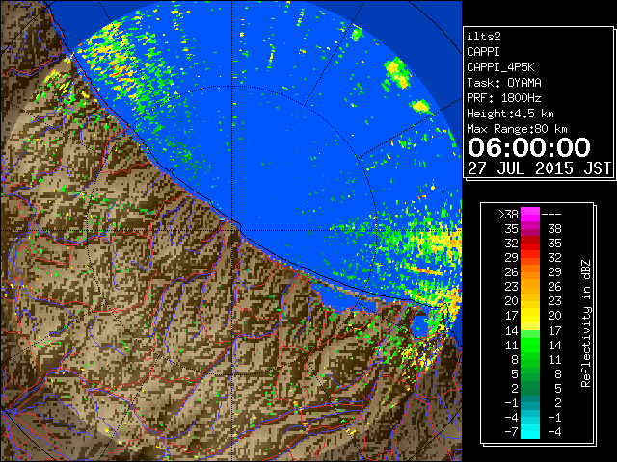Click the '>38' legend value

tap(508, 215)
